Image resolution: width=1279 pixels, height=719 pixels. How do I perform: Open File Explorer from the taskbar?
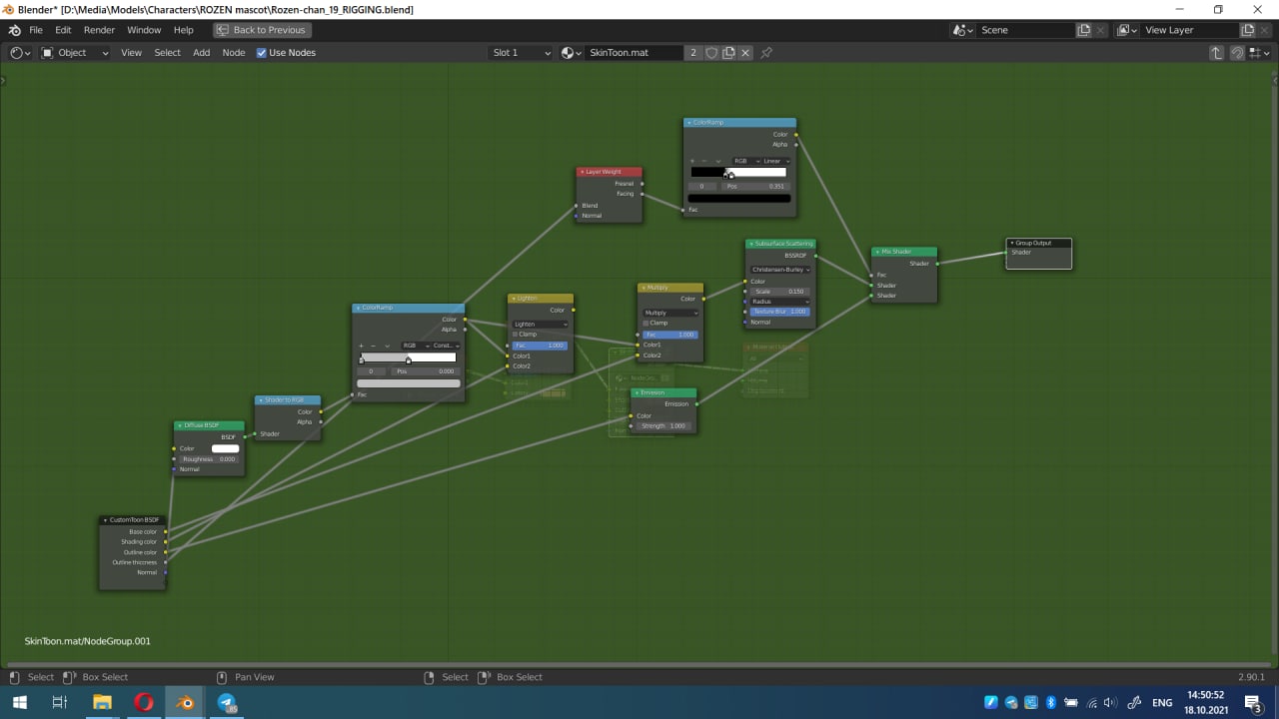pyautogui.click(x=102, y=702)
